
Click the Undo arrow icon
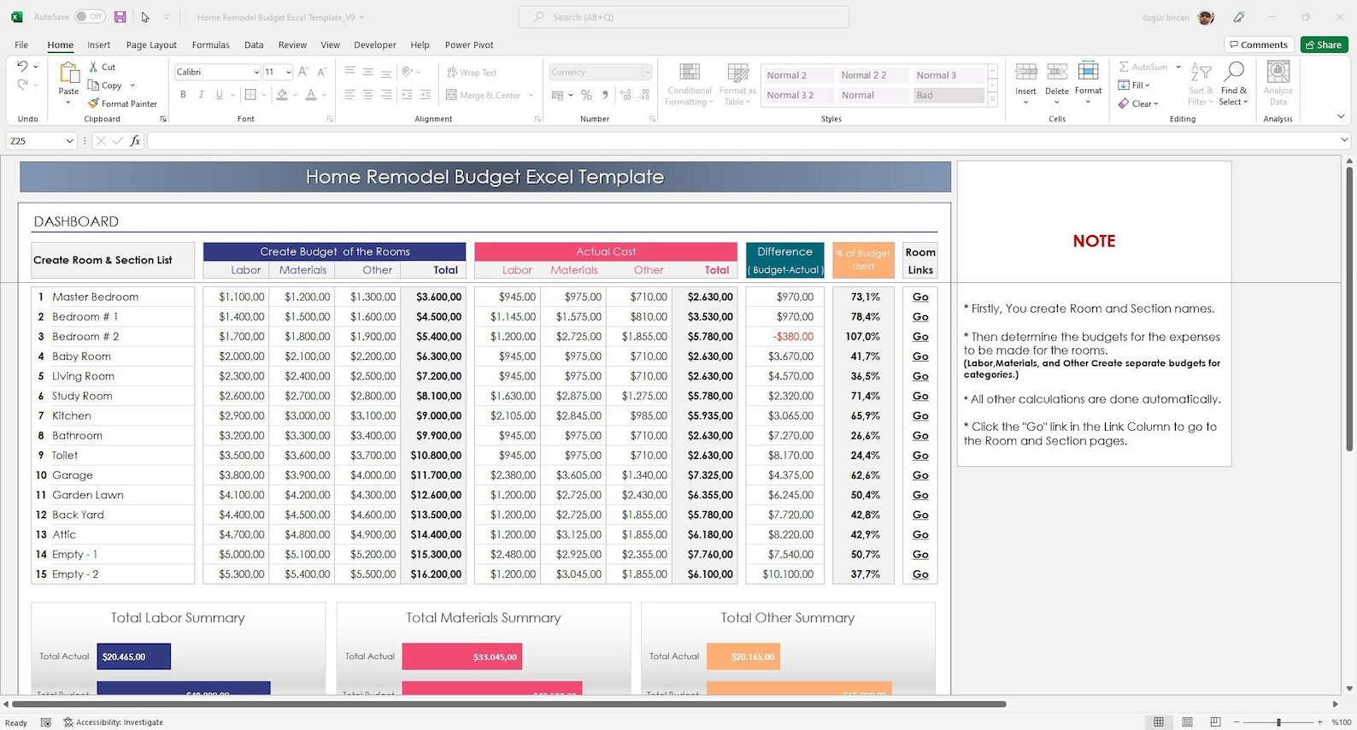click(x=23, y=66)
